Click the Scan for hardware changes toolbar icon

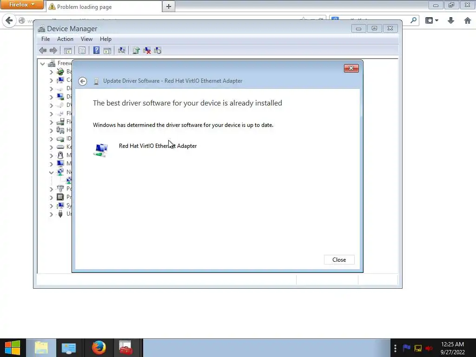122,50
